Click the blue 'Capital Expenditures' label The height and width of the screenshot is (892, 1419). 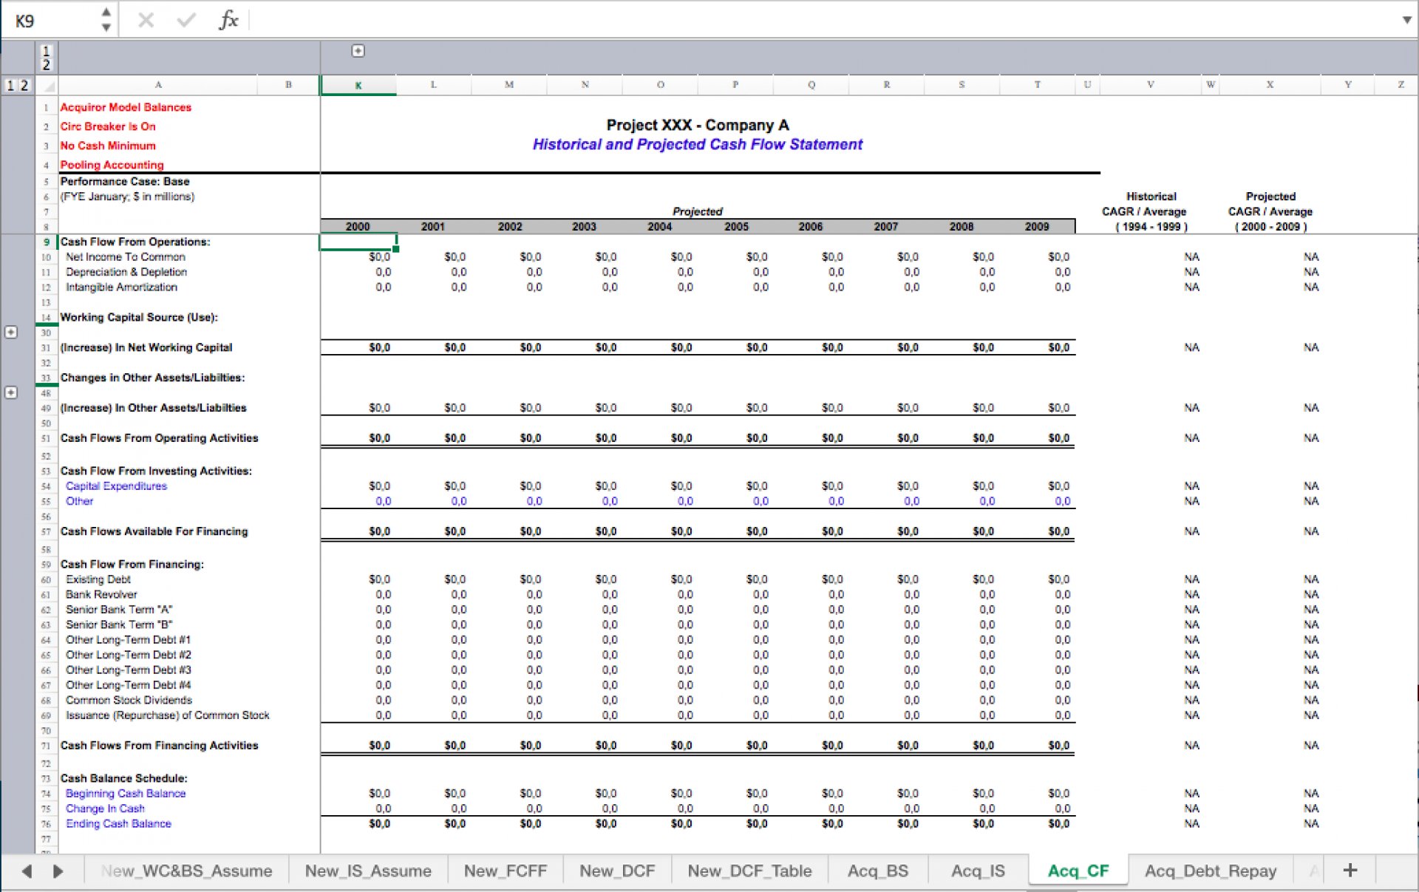(x=116, y=486)
